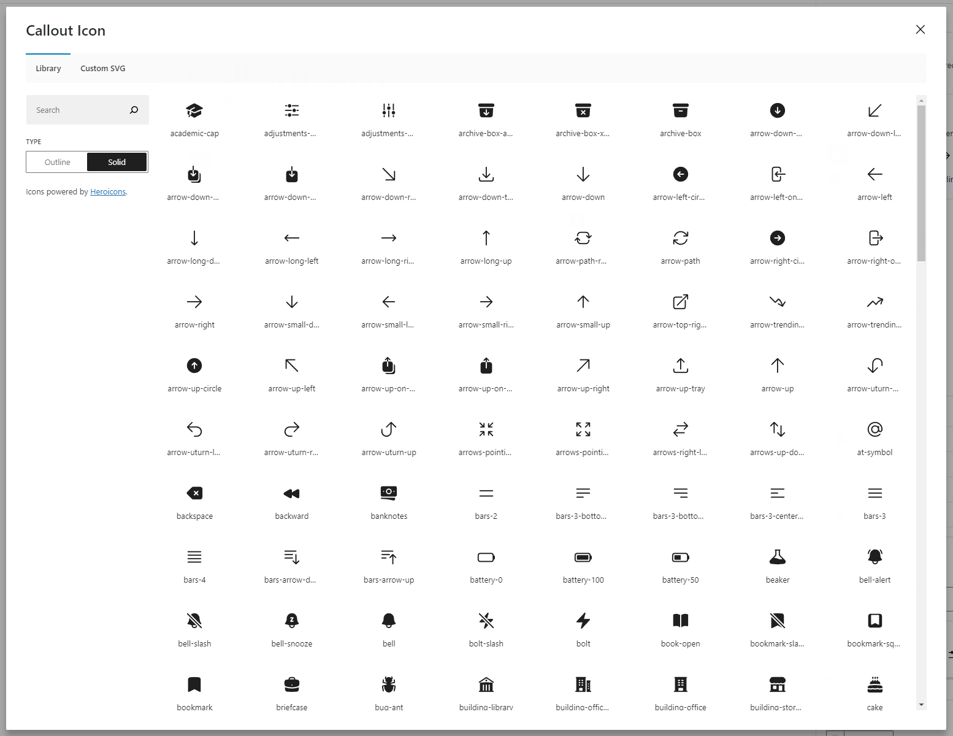Close the Callout Icon dialog
This screenshot has width=953, height=736.
tap(920, 29)
